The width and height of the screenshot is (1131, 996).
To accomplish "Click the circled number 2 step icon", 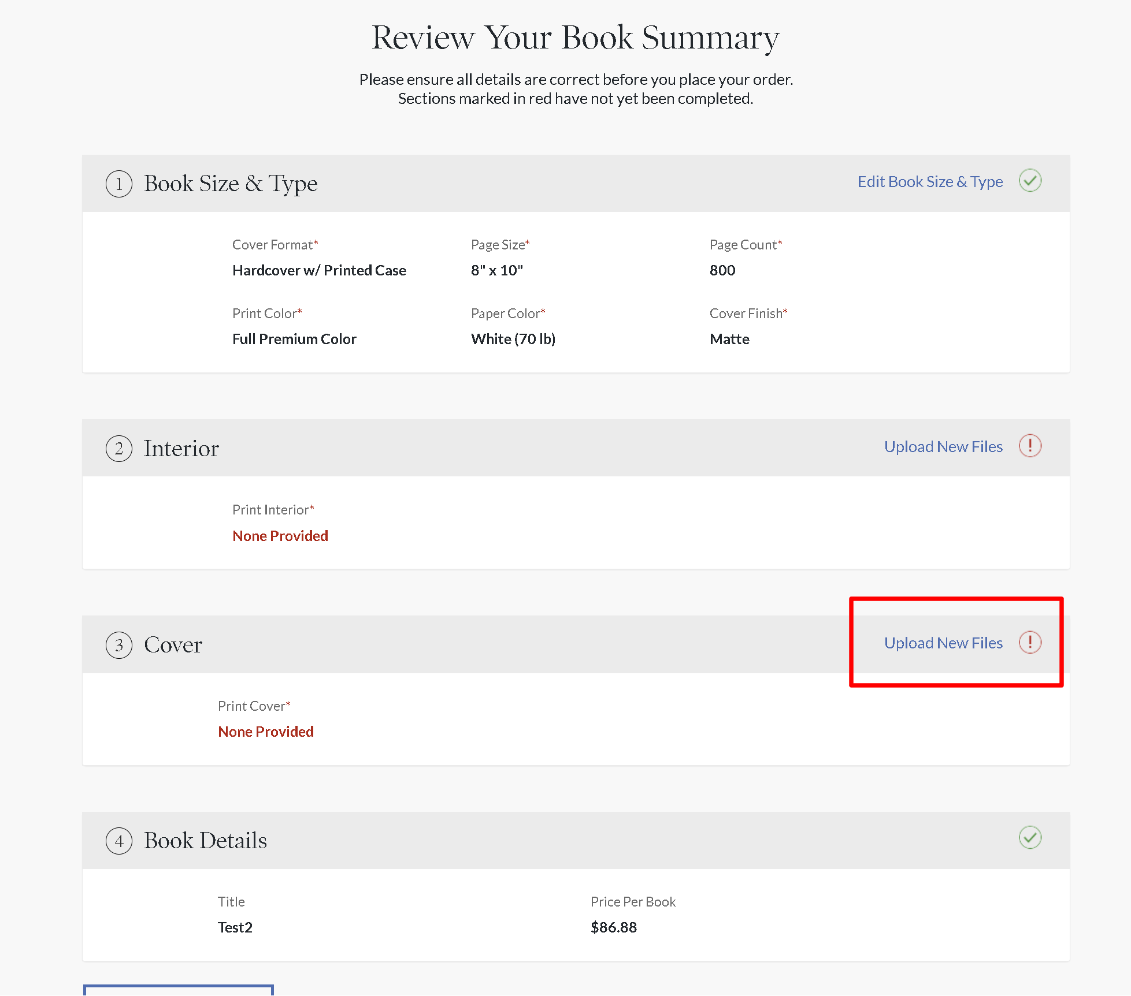I will pyautogui.click(x=119, y=449).
